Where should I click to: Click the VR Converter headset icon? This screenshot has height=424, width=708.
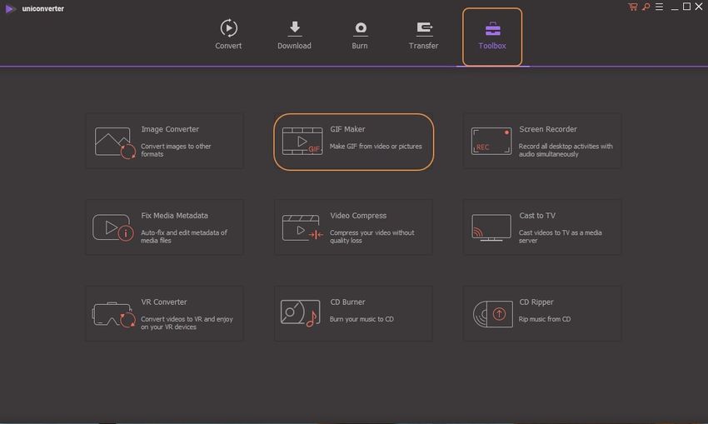pyautogui.click(x=114, y=314)
